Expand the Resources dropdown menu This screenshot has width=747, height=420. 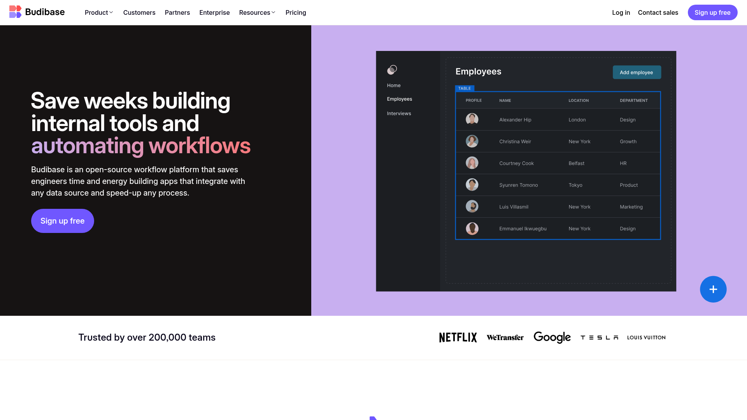click(x=257, y=12)
